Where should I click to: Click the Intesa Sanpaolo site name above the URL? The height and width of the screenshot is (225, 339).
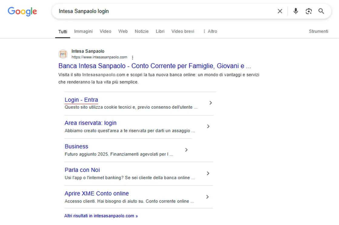88,51
